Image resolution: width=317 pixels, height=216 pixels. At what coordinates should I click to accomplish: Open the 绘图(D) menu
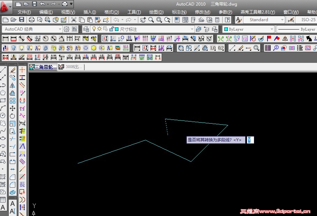(x=156, y=12)
